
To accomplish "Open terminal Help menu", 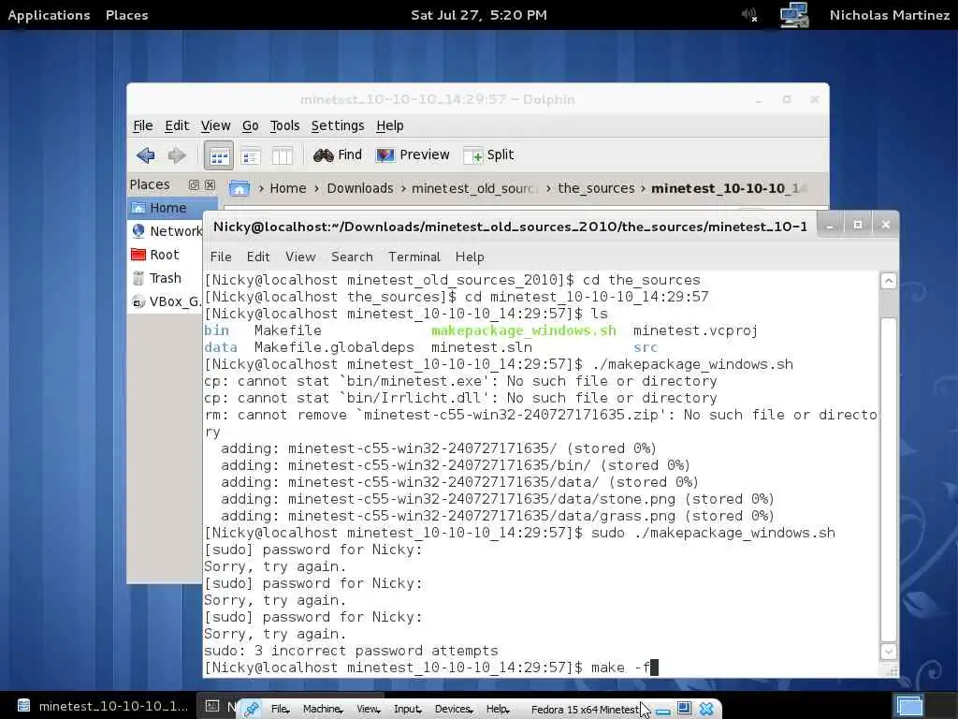I will coord(470,257).
